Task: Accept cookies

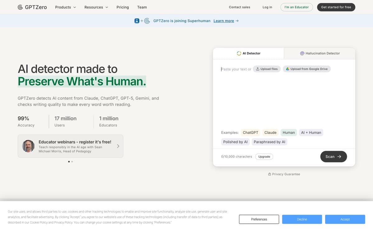Action: (x=345, y=219)
